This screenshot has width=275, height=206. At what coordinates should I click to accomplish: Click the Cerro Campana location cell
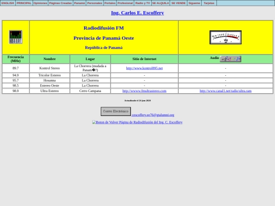[90, 91]
